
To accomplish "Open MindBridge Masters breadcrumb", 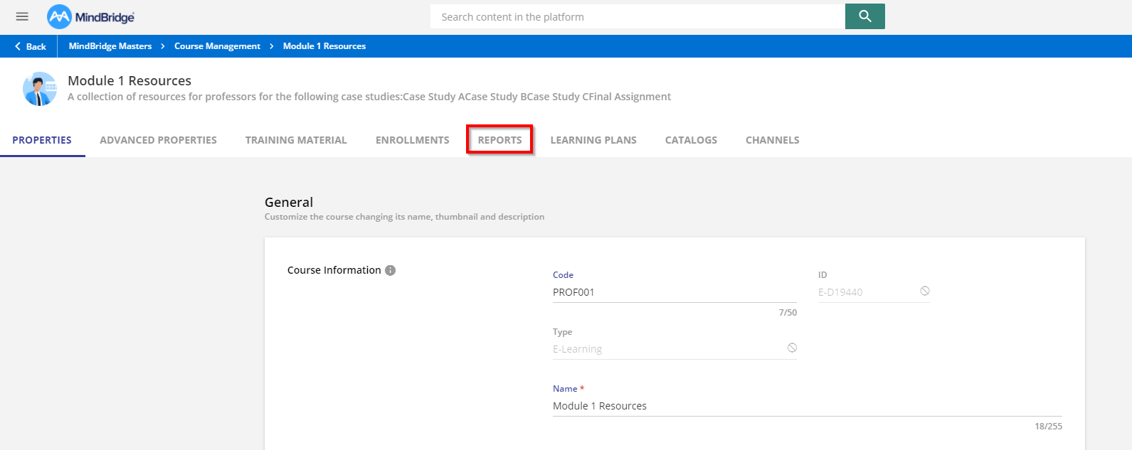I will pyautogui.click(x=110, y=46).
